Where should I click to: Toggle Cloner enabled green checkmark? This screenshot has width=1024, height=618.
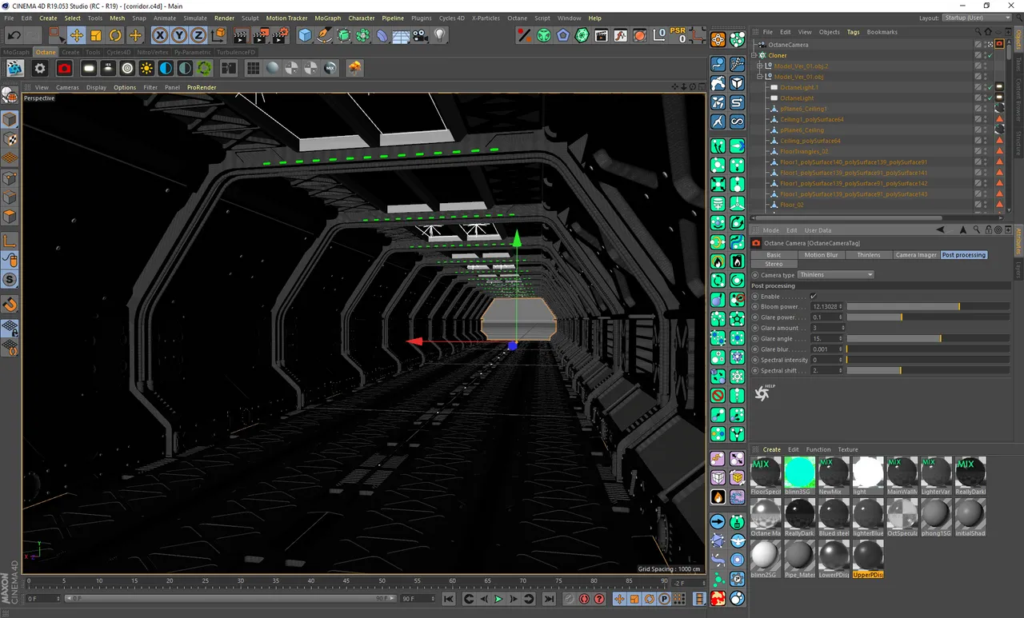(989, 55)
